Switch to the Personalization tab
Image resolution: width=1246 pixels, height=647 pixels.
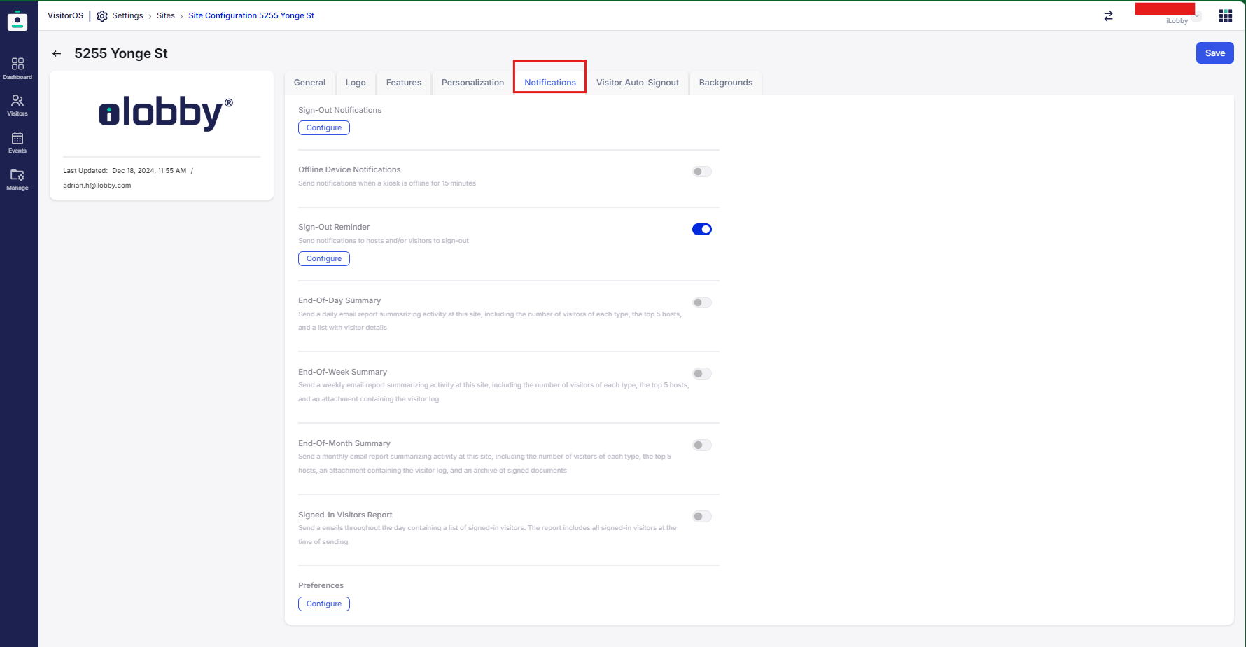(x=472, y=83)
